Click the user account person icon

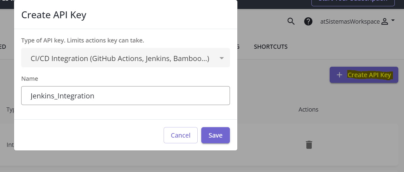385,22
